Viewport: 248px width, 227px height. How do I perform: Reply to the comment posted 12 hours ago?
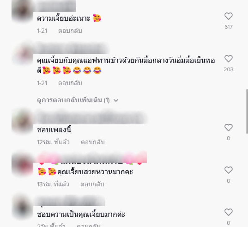click(x=93, y=142)
